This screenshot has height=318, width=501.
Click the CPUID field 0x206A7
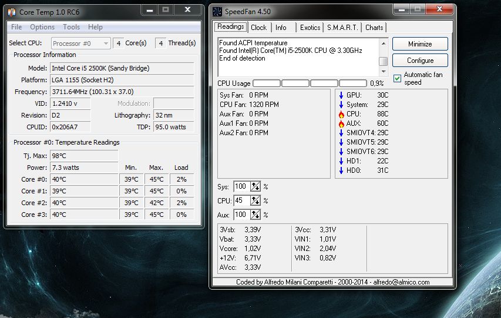70,127
